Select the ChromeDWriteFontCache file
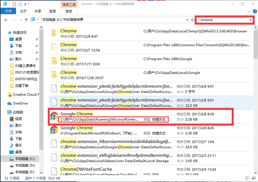Image resolution: width=258 pixels, height=182 pixels. 150,170
